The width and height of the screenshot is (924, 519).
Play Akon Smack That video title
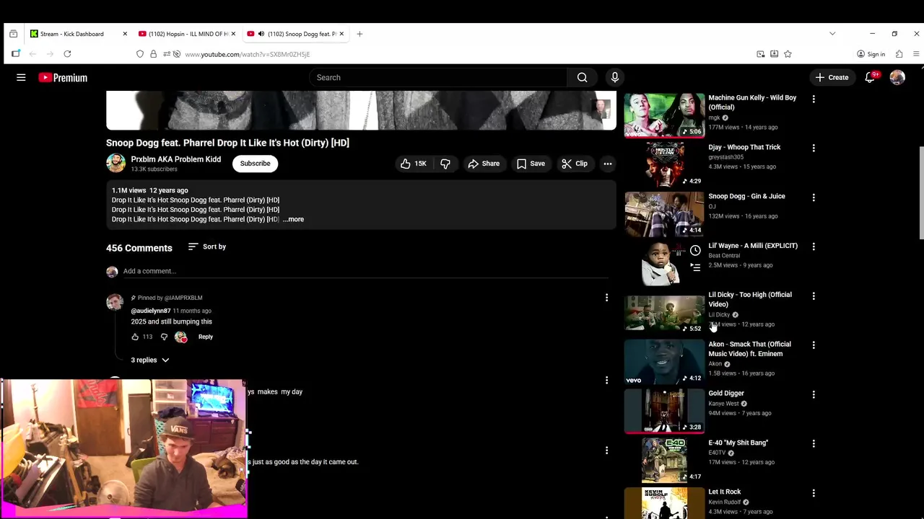pyautogui.click(x=749, y=349)
